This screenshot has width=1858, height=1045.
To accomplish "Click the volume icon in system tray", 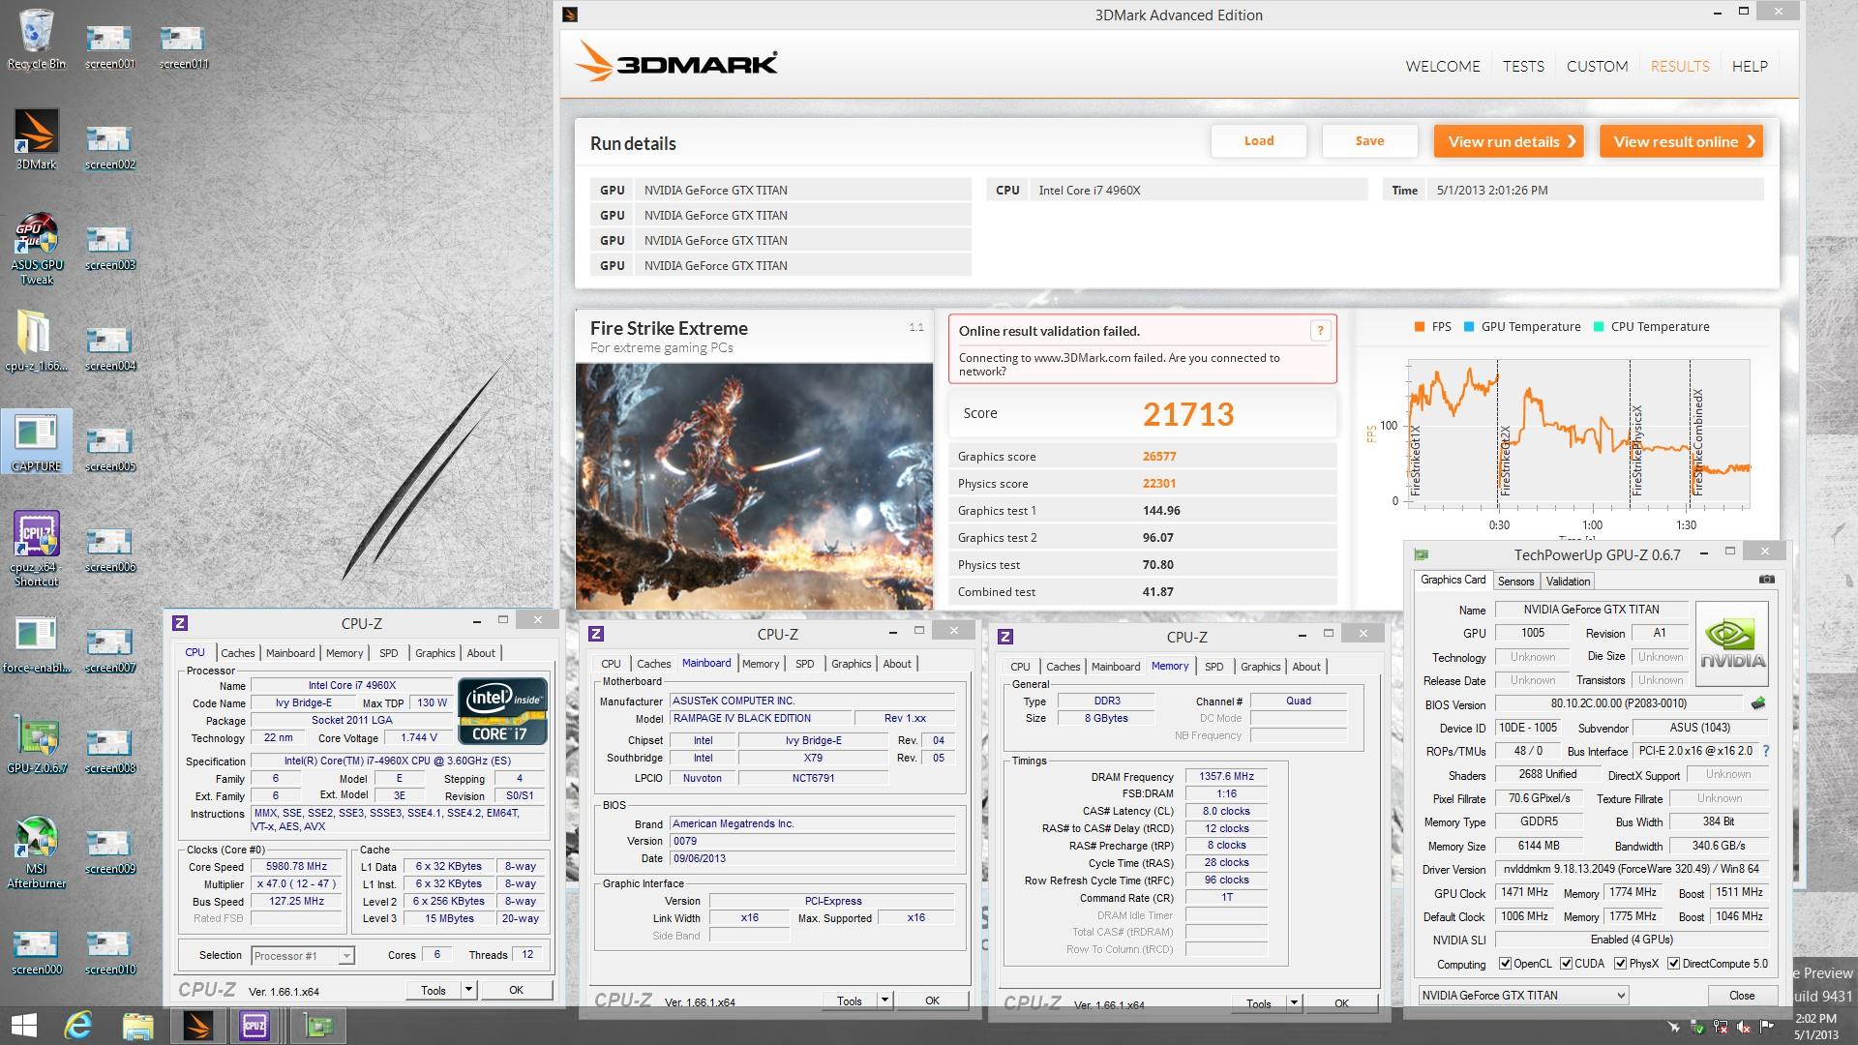I will [1744, 1027].
